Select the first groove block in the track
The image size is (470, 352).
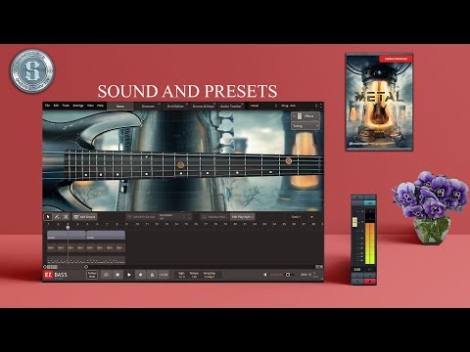click(67, 235)
